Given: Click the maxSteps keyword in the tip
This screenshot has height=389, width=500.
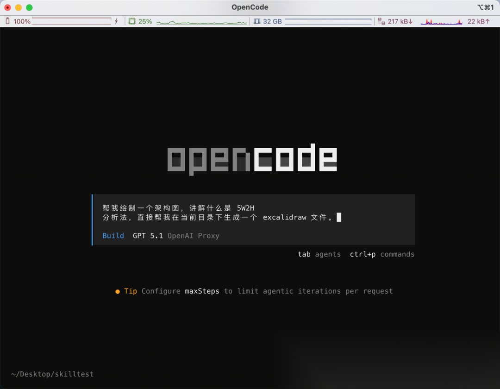Looking at the screenshot, I should [202, 291].
